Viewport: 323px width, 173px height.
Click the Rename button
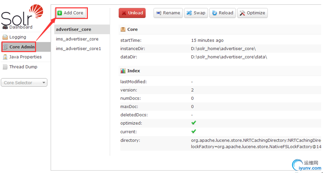[x=168, y=13]
